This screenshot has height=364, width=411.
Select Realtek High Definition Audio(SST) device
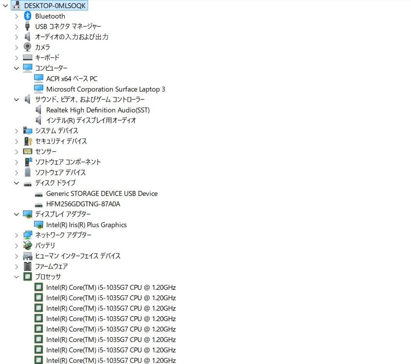coord(98,110)
